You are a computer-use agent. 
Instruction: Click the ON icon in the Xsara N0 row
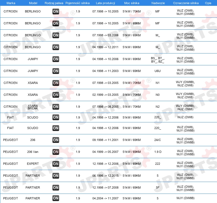[56, 95]
